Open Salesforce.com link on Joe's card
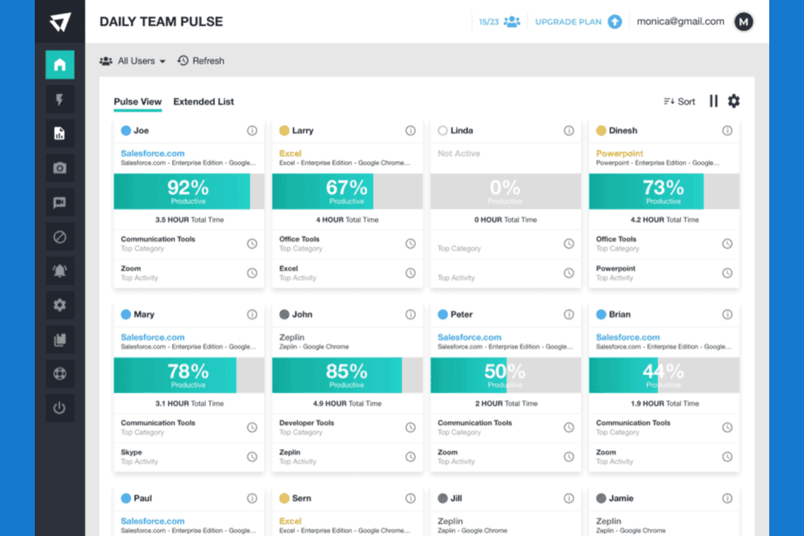Viewport: 804px width, 536px height. [153, 153]
